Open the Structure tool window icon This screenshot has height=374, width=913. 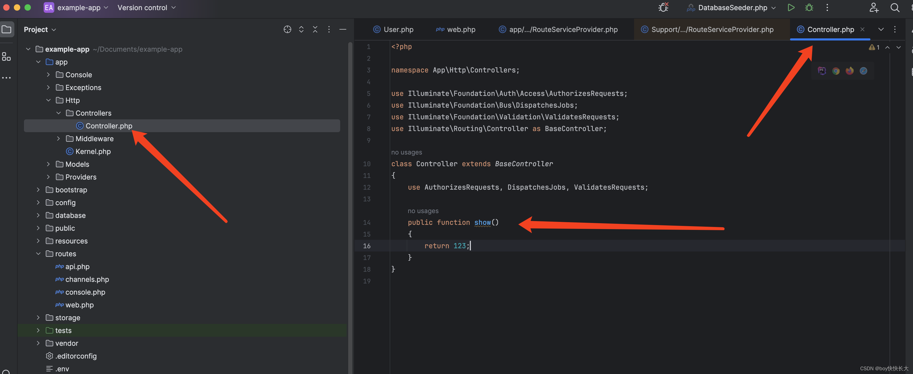click(6, 56)
